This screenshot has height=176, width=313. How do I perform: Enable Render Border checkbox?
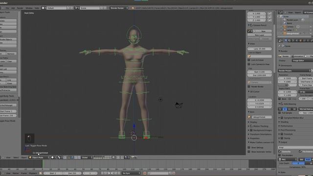pos(249,87)
